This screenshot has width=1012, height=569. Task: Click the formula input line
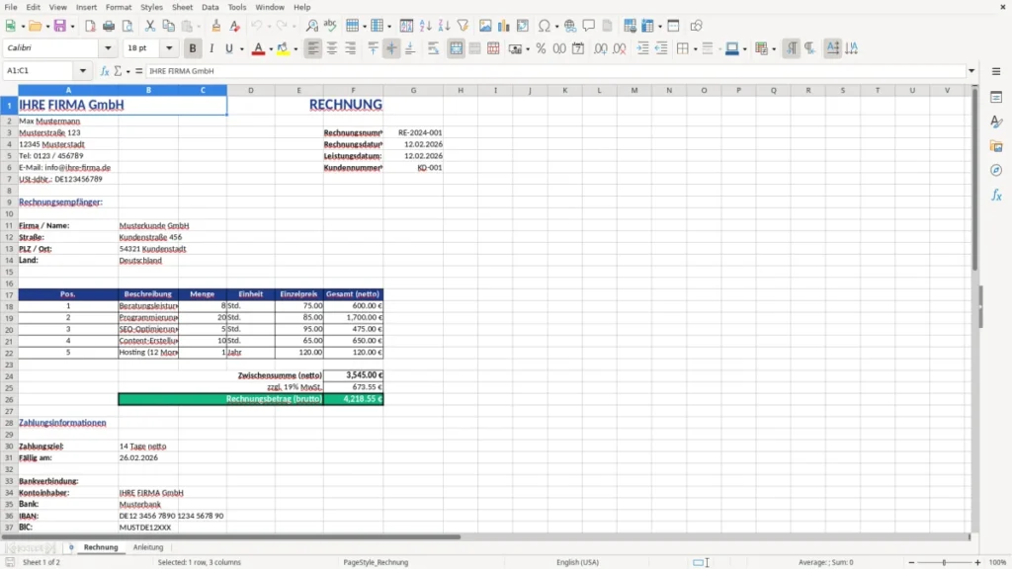pyautogui.click(x=555, y=71)
